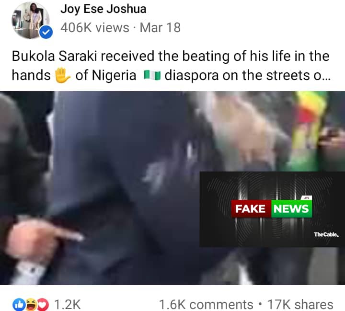This screenshot has height=311, width=345.
Task: Click the raised hand emoji in caption
Action: point(62,75)
